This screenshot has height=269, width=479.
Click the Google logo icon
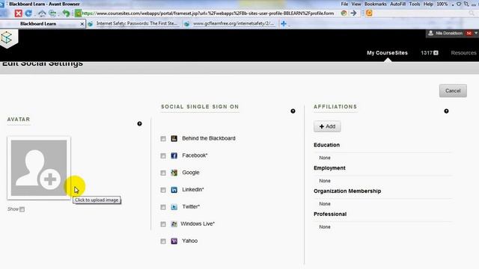[x=174, y=173]
